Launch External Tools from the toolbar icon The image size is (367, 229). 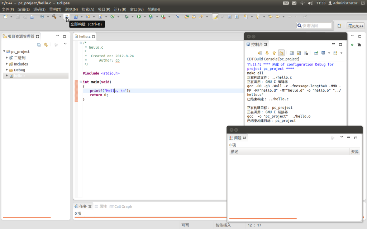(163, 16)
